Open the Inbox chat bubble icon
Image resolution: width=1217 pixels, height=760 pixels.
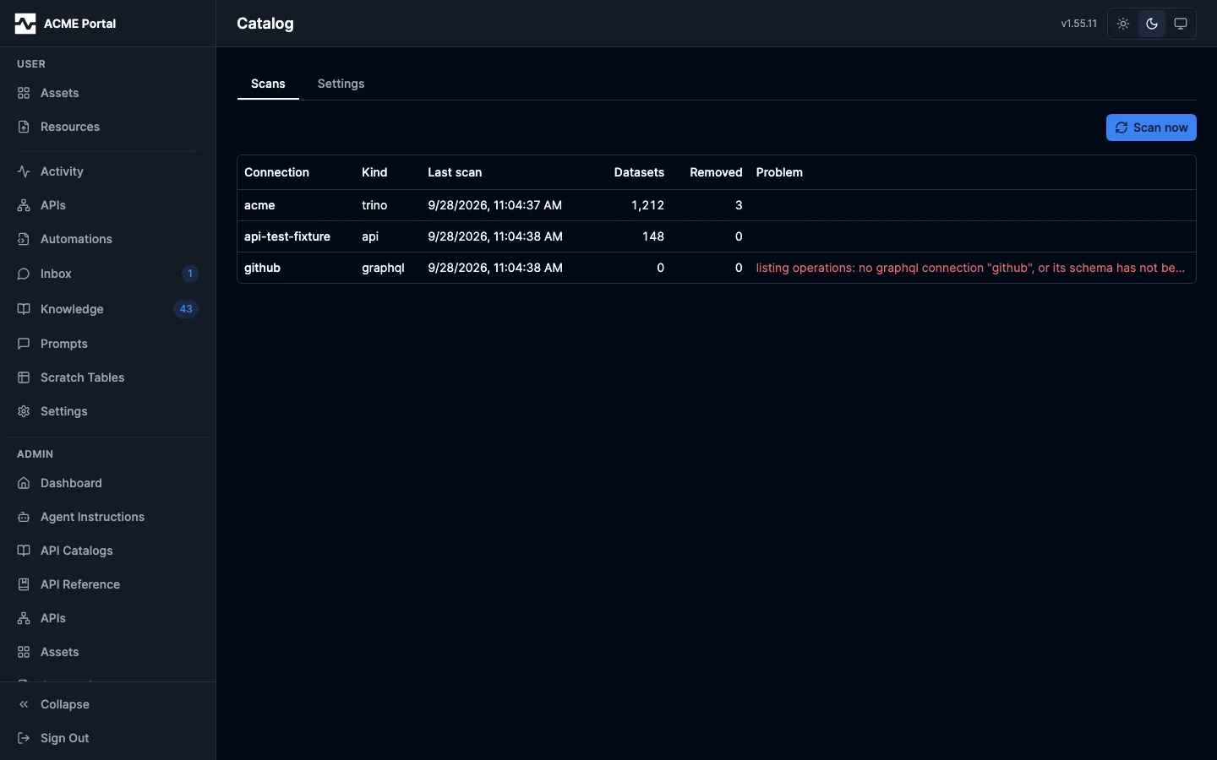(24, 274)
